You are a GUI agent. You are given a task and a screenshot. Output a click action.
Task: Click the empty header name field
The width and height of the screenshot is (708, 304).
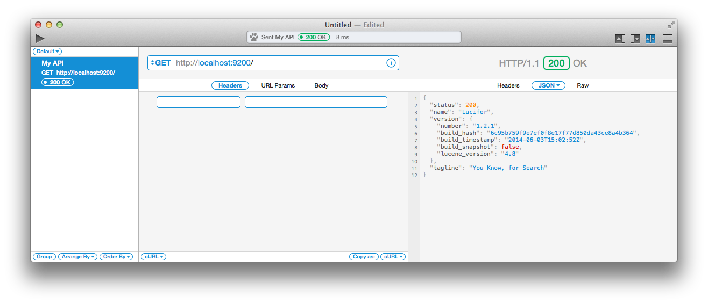pyautogui.click(x=199, y=102)
